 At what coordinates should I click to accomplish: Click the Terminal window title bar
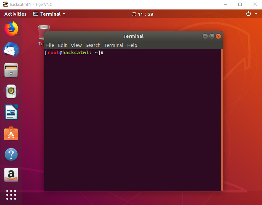pyautogui.click(x=133, y=36)
